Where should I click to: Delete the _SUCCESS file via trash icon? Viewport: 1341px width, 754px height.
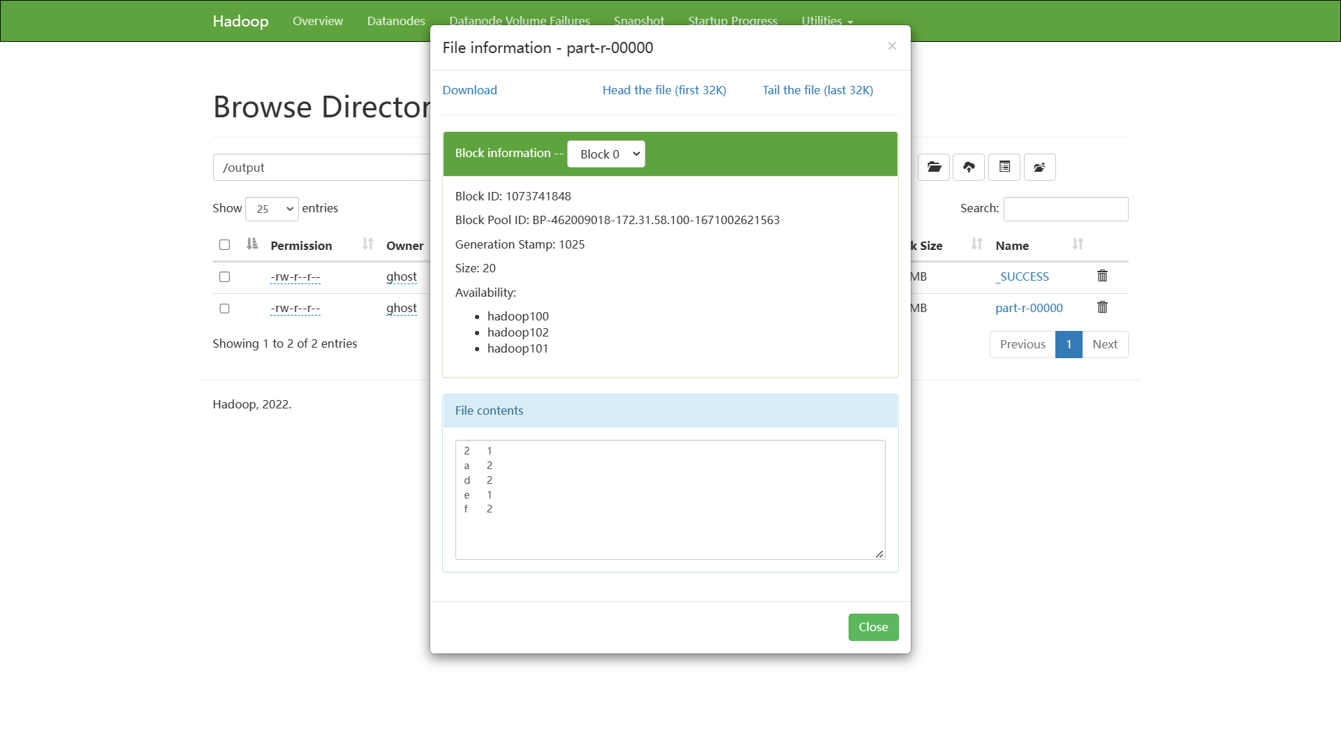1102,276
